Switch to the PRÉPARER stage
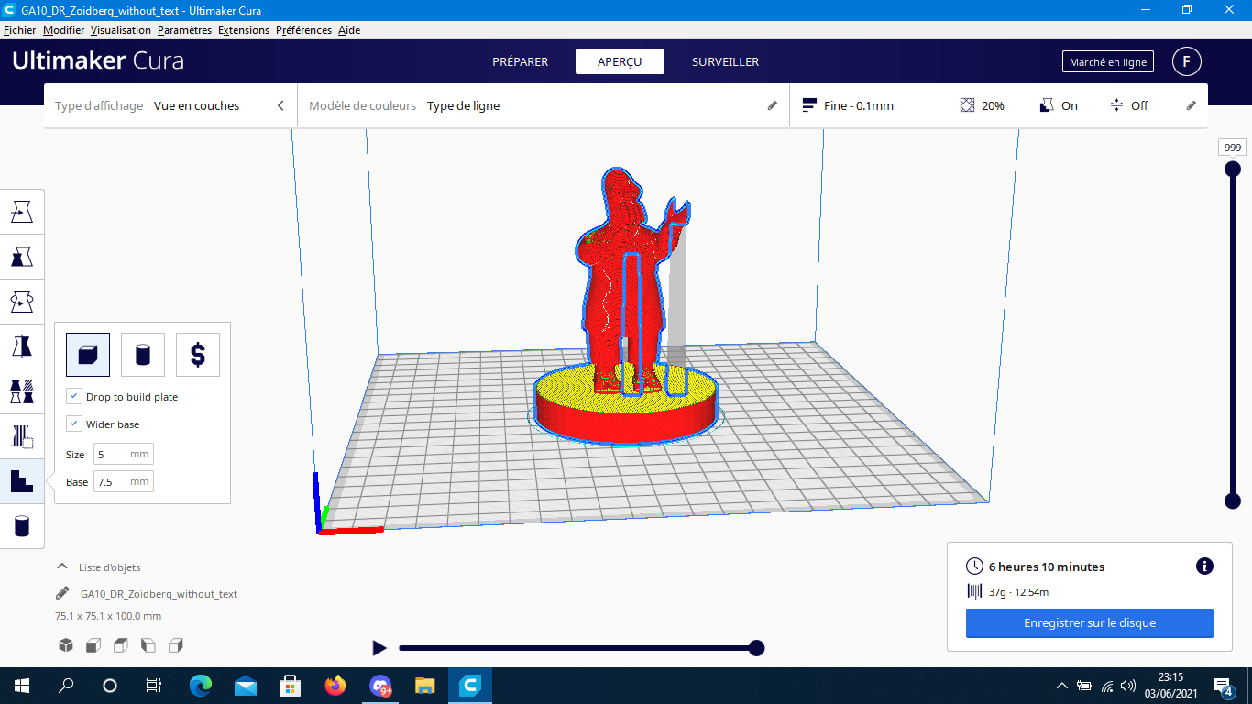Screen dimensions: 1252x704 [521, 62]
